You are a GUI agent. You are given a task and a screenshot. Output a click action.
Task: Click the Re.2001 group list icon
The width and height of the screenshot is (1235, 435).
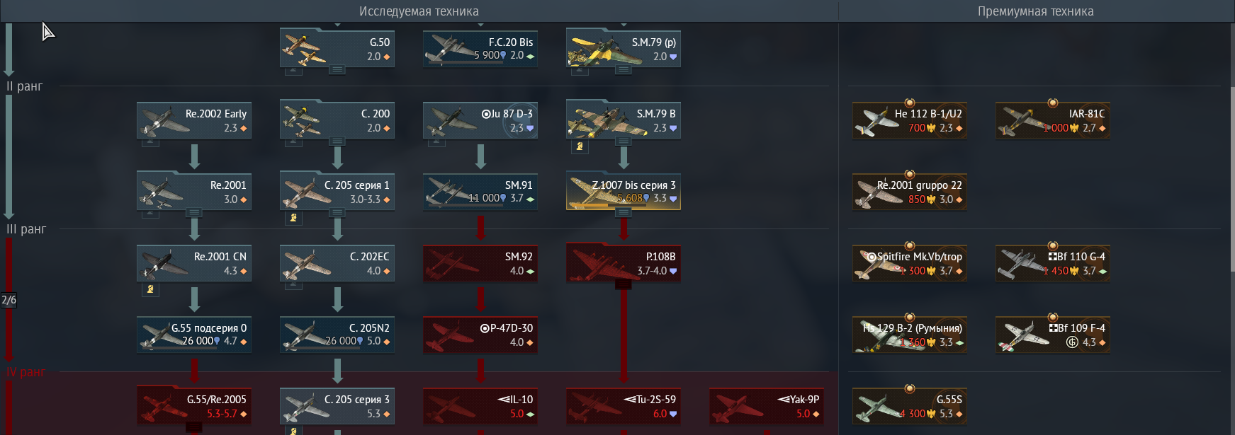coord(194,212)
